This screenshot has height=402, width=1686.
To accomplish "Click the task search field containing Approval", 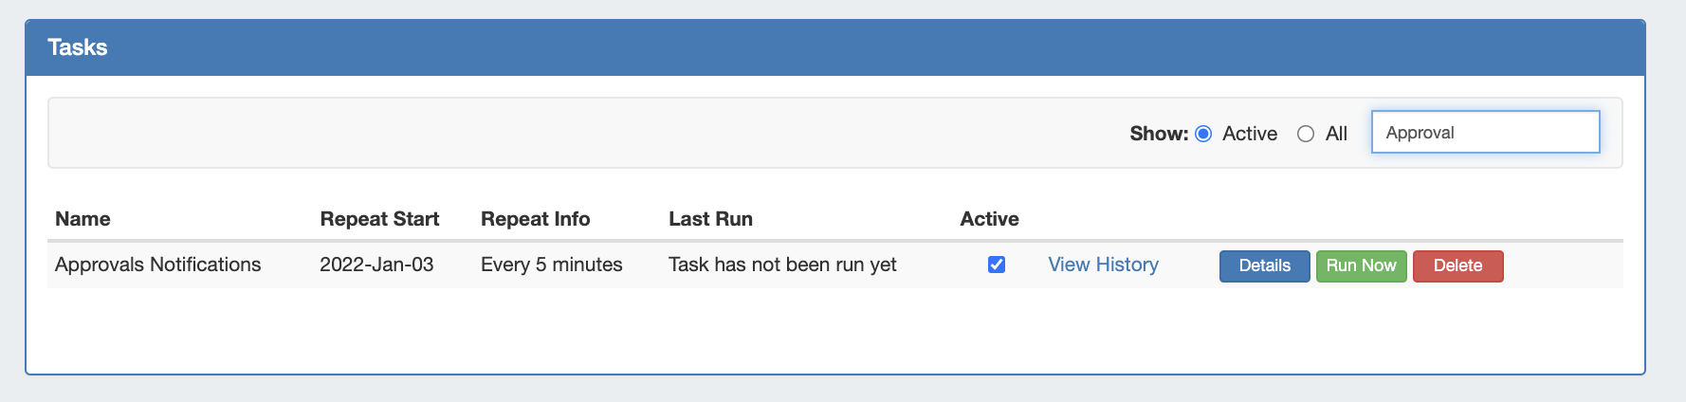I will click(1485, 133).
